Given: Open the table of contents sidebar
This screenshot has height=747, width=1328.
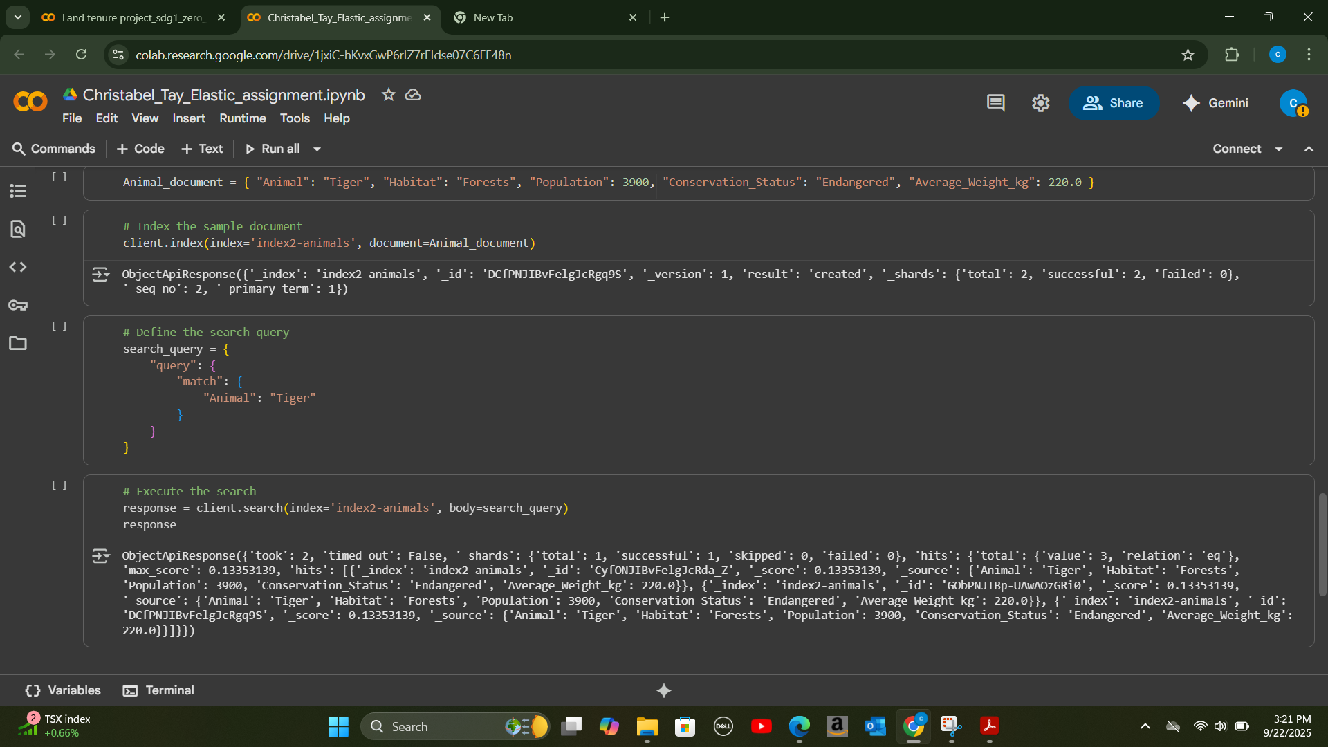Looking at the screenshot, I should click(18, 191).
